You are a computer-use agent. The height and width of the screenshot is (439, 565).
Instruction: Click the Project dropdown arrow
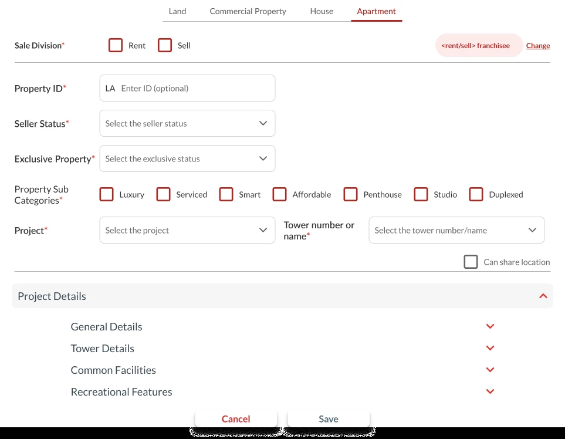pos(263,230)
